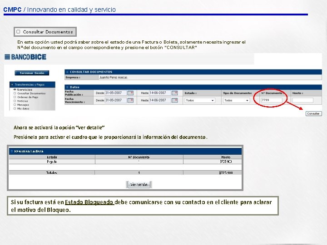Click the Consultar button
The height and width of the screenshot is (245, 327).
pyautogui.click(x=314, y=113)
